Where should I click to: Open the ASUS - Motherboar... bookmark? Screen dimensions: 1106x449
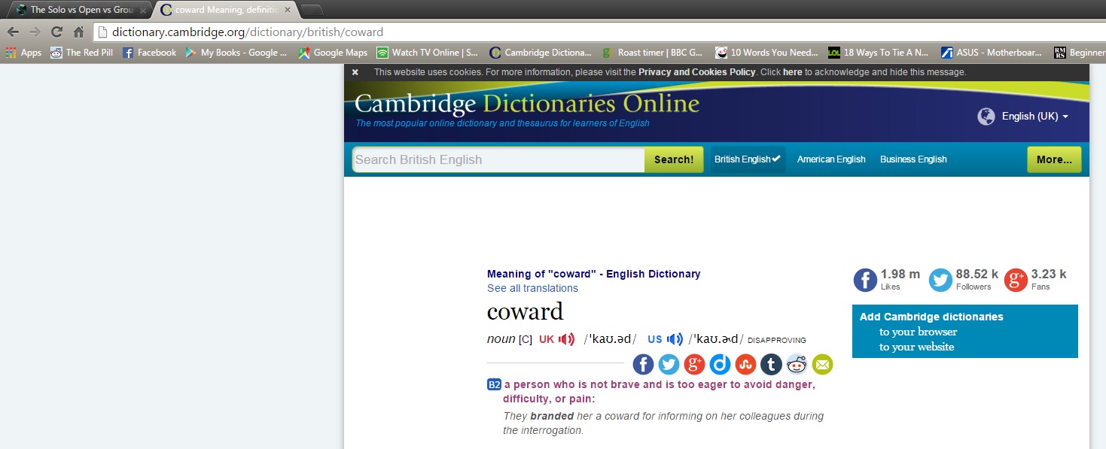(992, 53)
